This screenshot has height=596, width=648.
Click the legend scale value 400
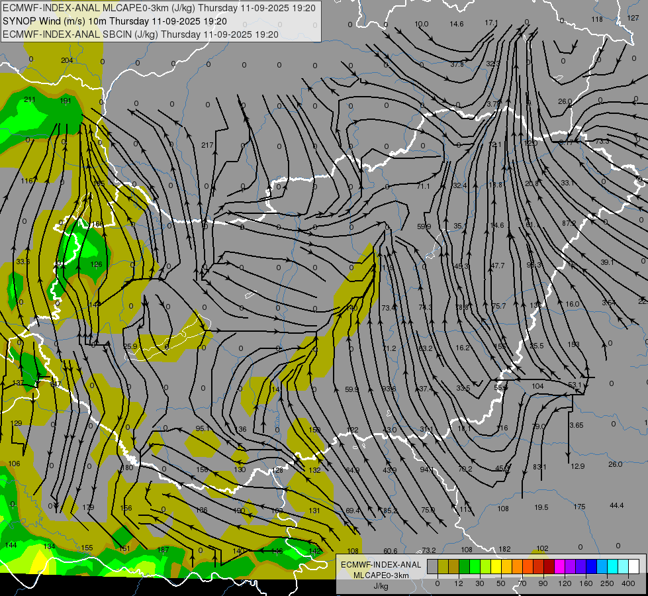tap(628, 583)
